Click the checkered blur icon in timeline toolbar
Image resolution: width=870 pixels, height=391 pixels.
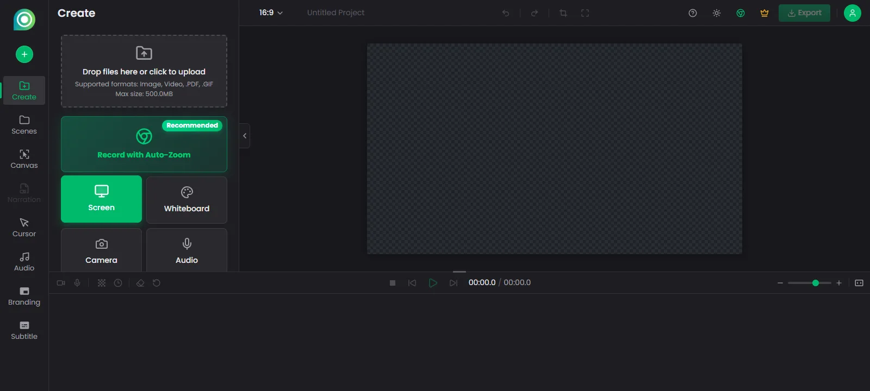pos(102,283)
